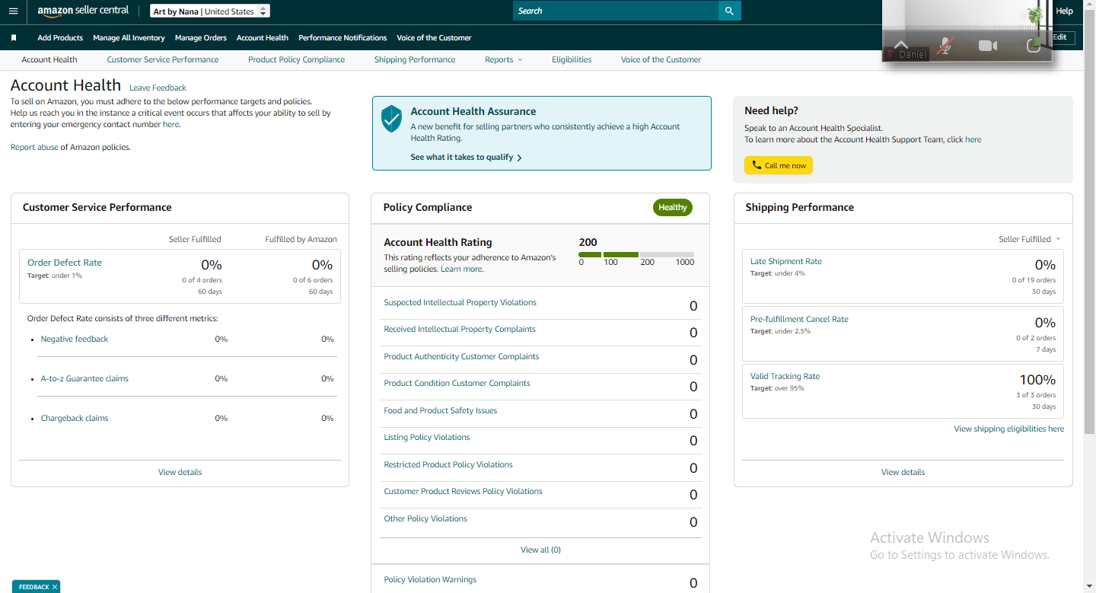Open Policy Violation Warnings

(x=430, y=579)
